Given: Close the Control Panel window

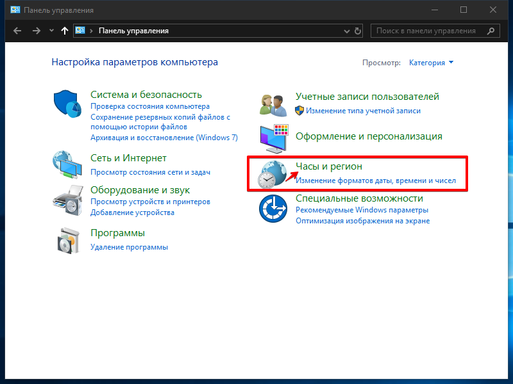Looking at the screenshot, I should 492,10.
